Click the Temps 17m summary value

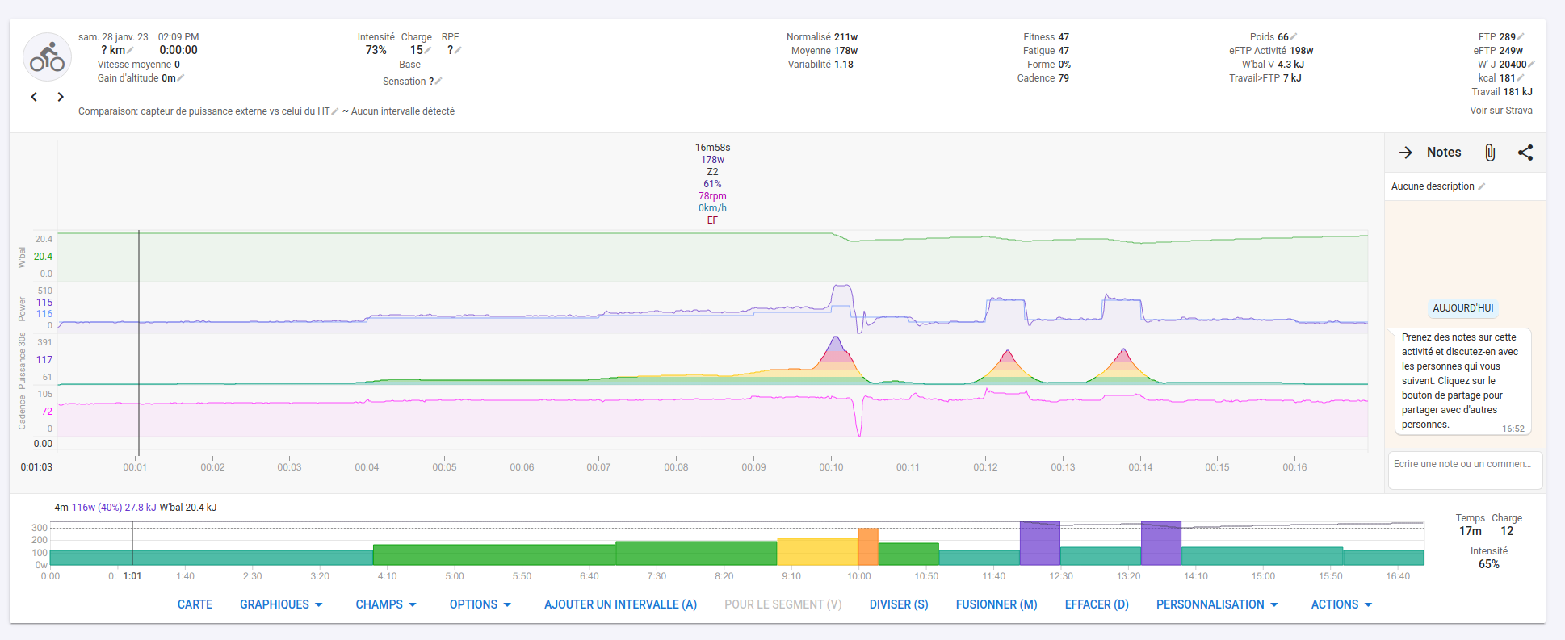point(1471,531)
